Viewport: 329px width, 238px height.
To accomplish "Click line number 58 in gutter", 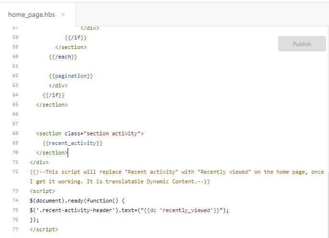I will coord(15,37).
